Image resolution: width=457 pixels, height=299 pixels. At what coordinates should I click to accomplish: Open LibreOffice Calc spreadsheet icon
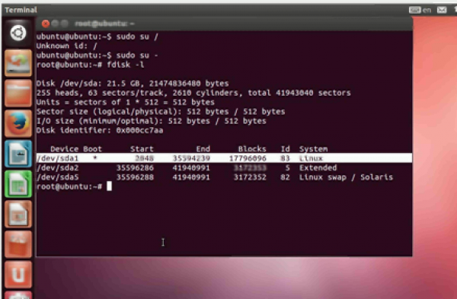[18, 184]
